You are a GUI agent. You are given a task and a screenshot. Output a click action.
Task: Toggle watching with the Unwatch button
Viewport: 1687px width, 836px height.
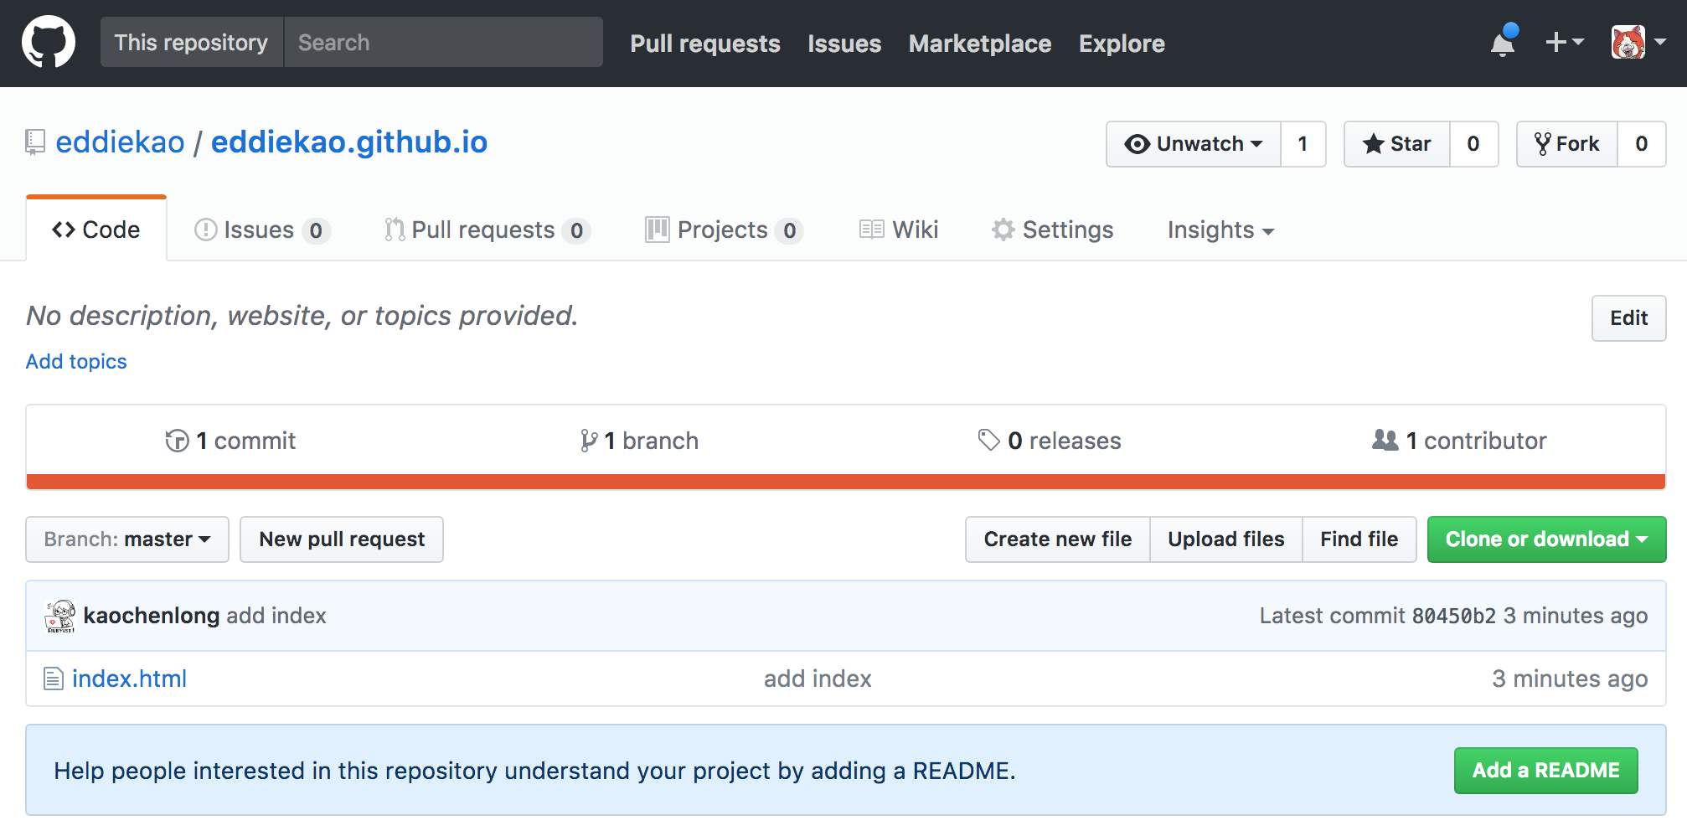click(1193, 143)
